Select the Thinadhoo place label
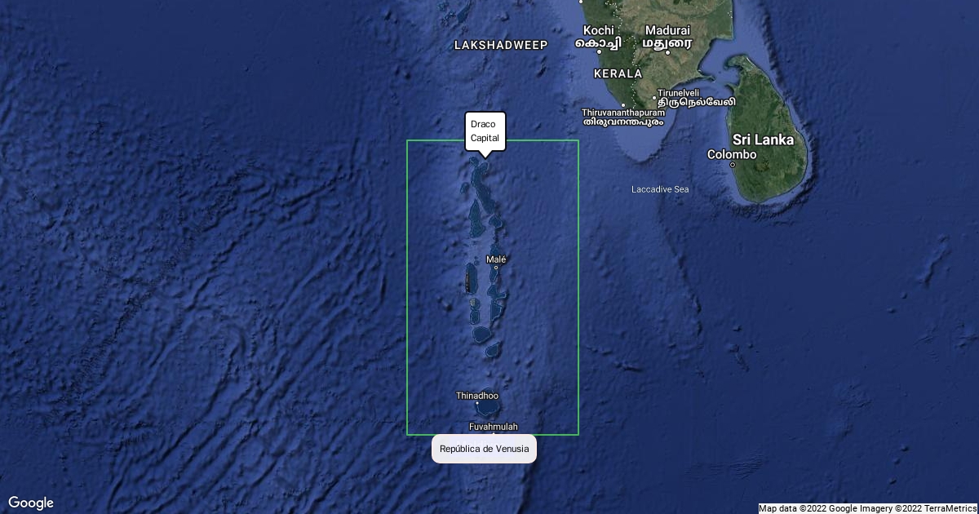Image resolution: width=979 pixels, height=514 pixels. pos(477,396)
